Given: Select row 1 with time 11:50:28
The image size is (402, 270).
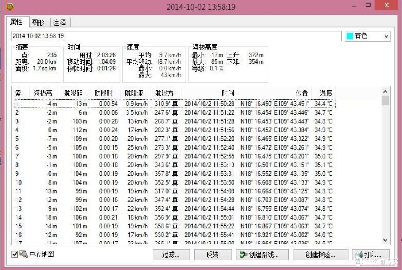Looking at the screenshot, I should click(x=175, y=104).
